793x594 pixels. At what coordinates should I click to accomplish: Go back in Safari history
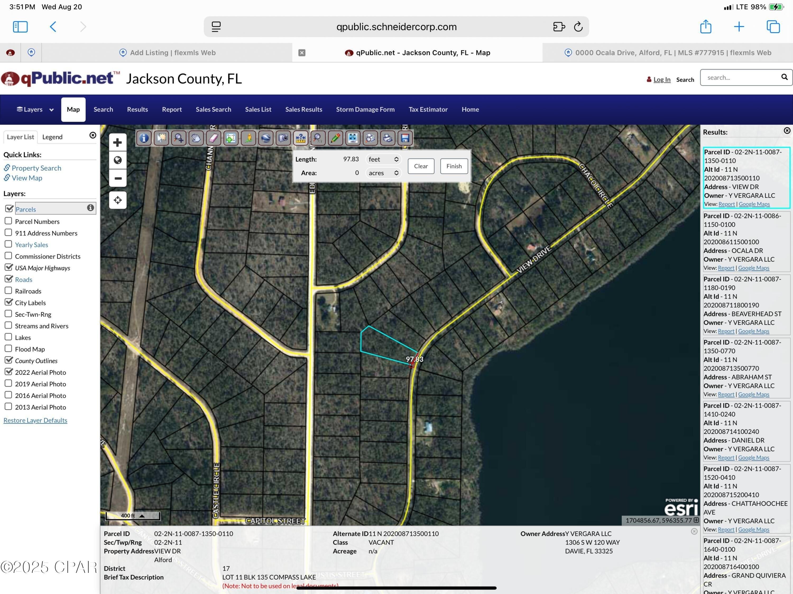coord(53,26)
